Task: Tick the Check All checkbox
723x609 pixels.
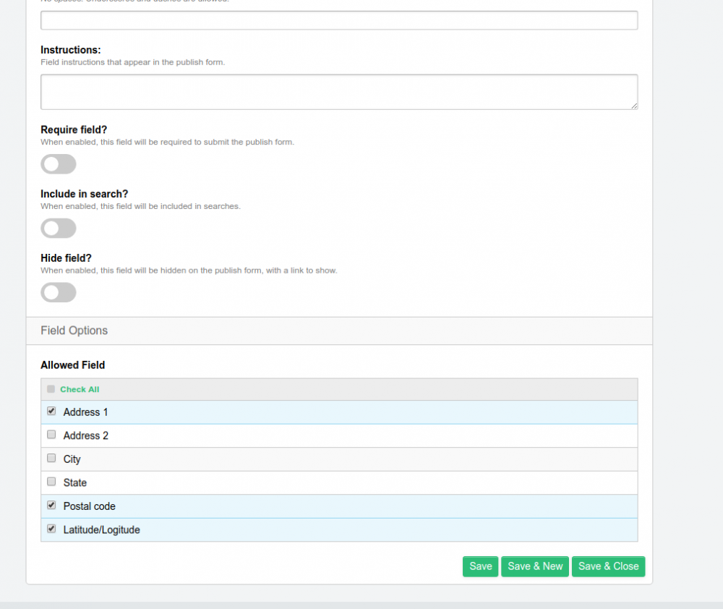Action: [51, 389]
